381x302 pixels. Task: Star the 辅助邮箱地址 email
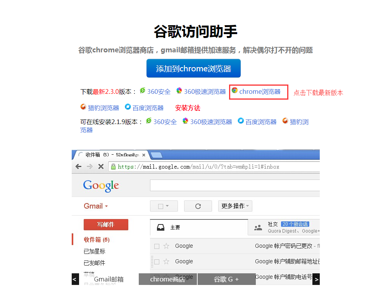pos(166,261)
